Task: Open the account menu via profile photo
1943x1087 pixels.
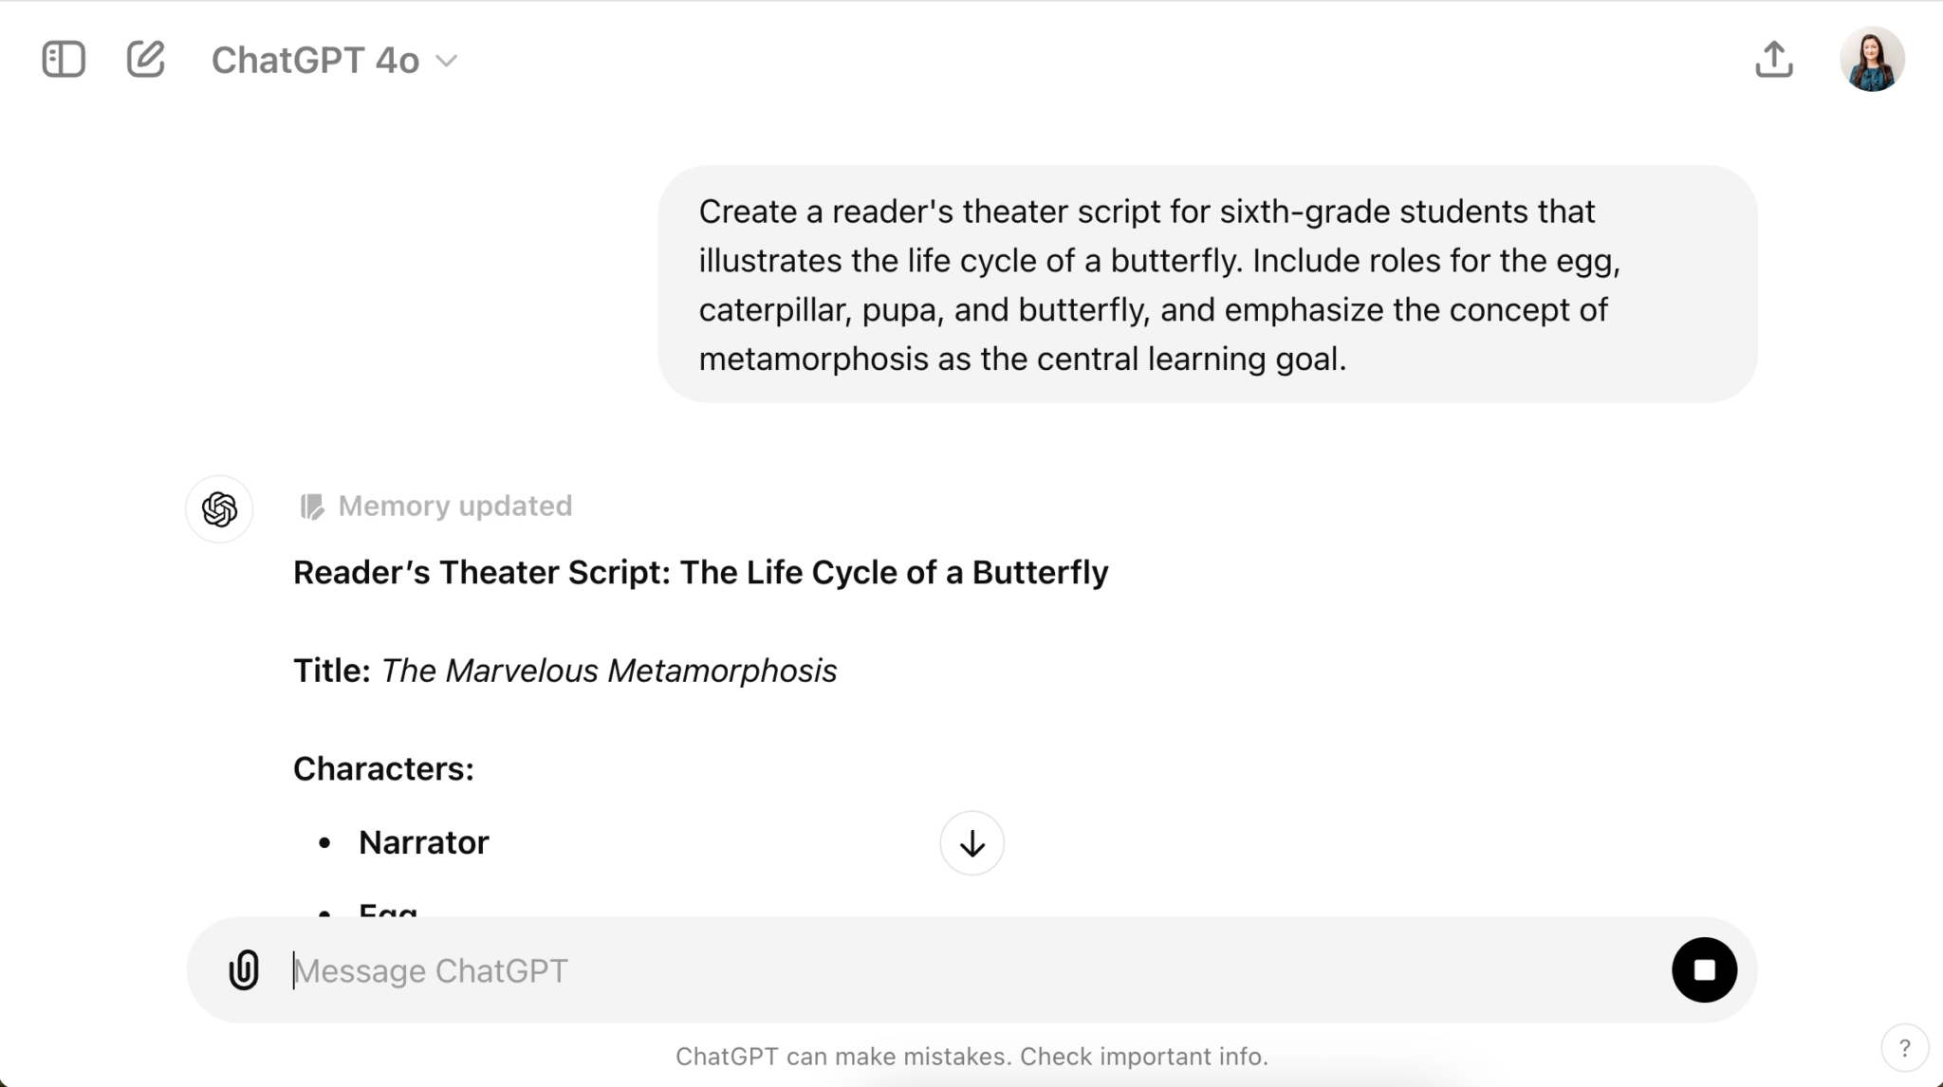Action: coord(1872,59)
